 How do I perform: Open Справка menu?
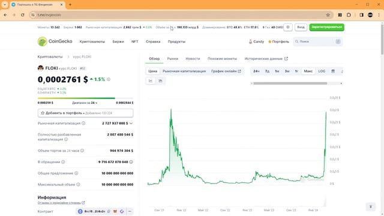(153, 41)
